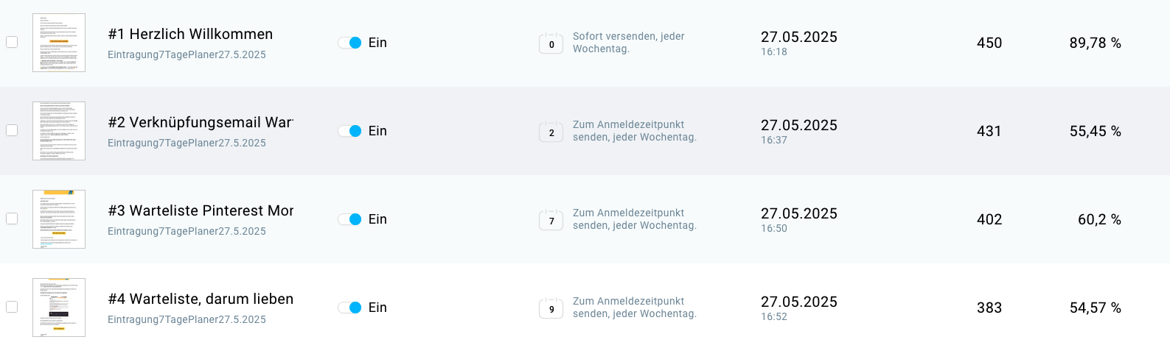The width and height of the screenshot is (1170, 348).
Task: Click the day-7 delay calendar icon
Action: 551,220
